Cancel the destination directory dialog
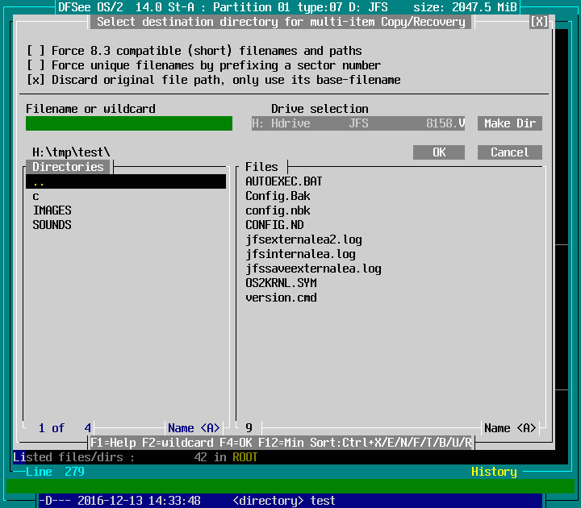 tap(509, 152)
